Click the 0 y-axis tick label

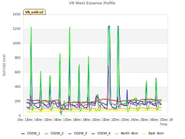pos(20,116)
